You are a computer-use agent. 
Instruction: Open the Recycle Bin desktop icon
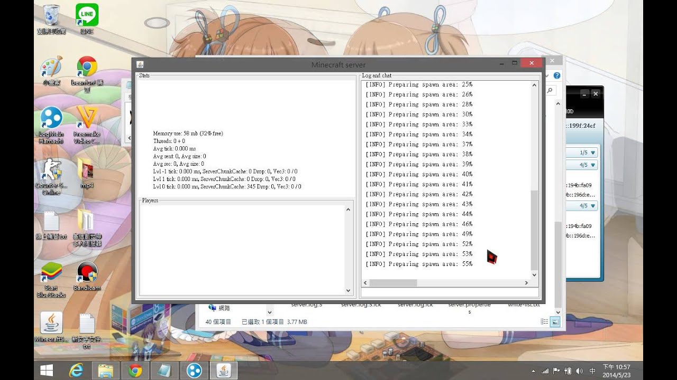pyautogui.click(x=51, y=19)
